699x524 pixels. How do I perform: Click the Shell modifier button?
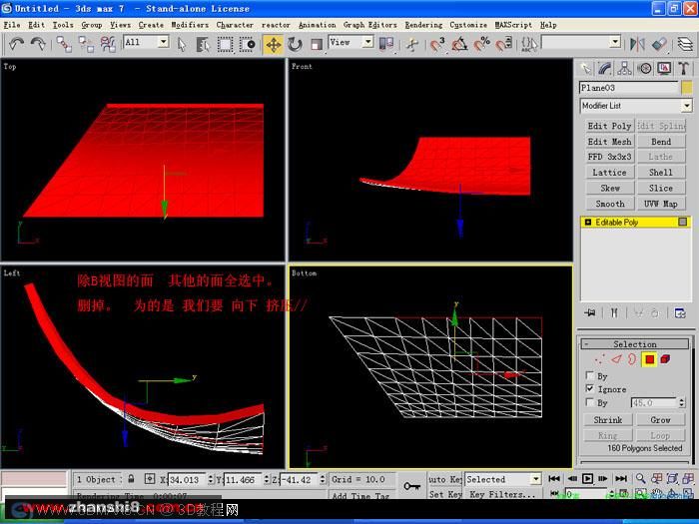point(661,173)
